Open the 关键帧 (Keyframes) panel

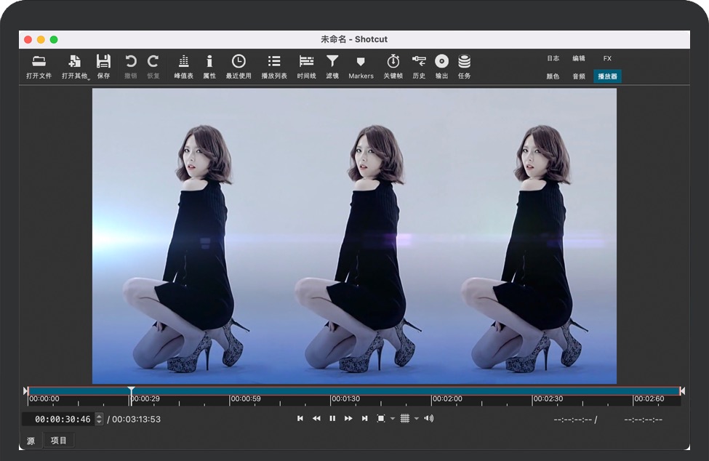coord(393,62)
